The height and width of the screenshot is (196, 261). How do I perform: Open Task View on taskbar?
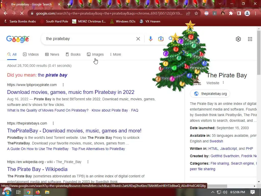pos(18,192)
